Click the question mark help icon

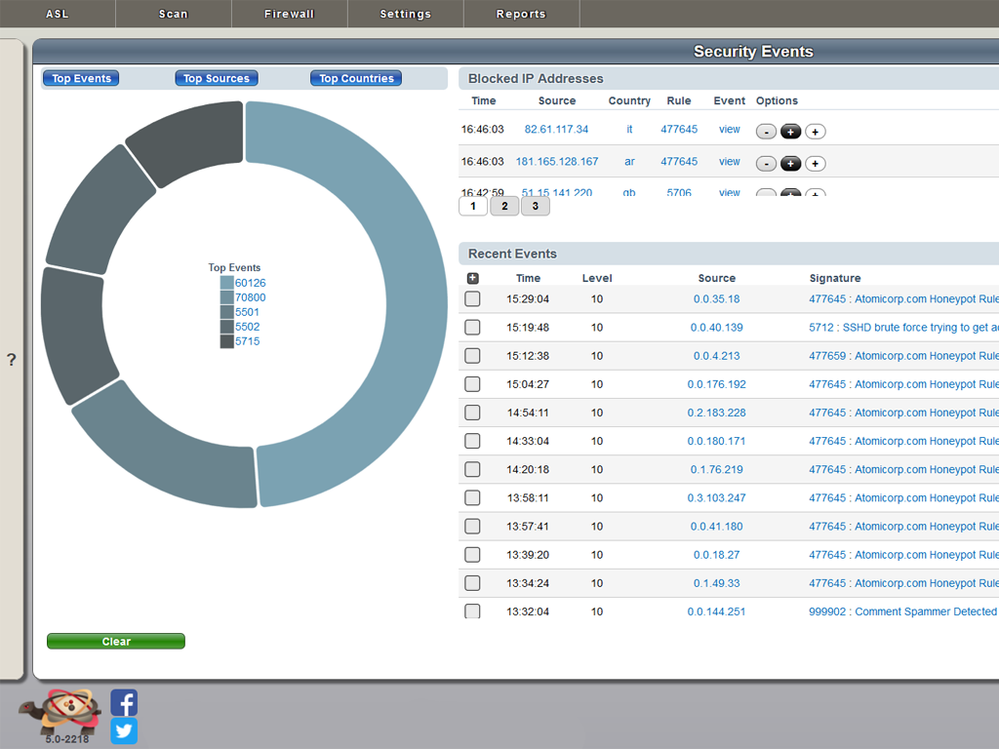pos(12,360)
